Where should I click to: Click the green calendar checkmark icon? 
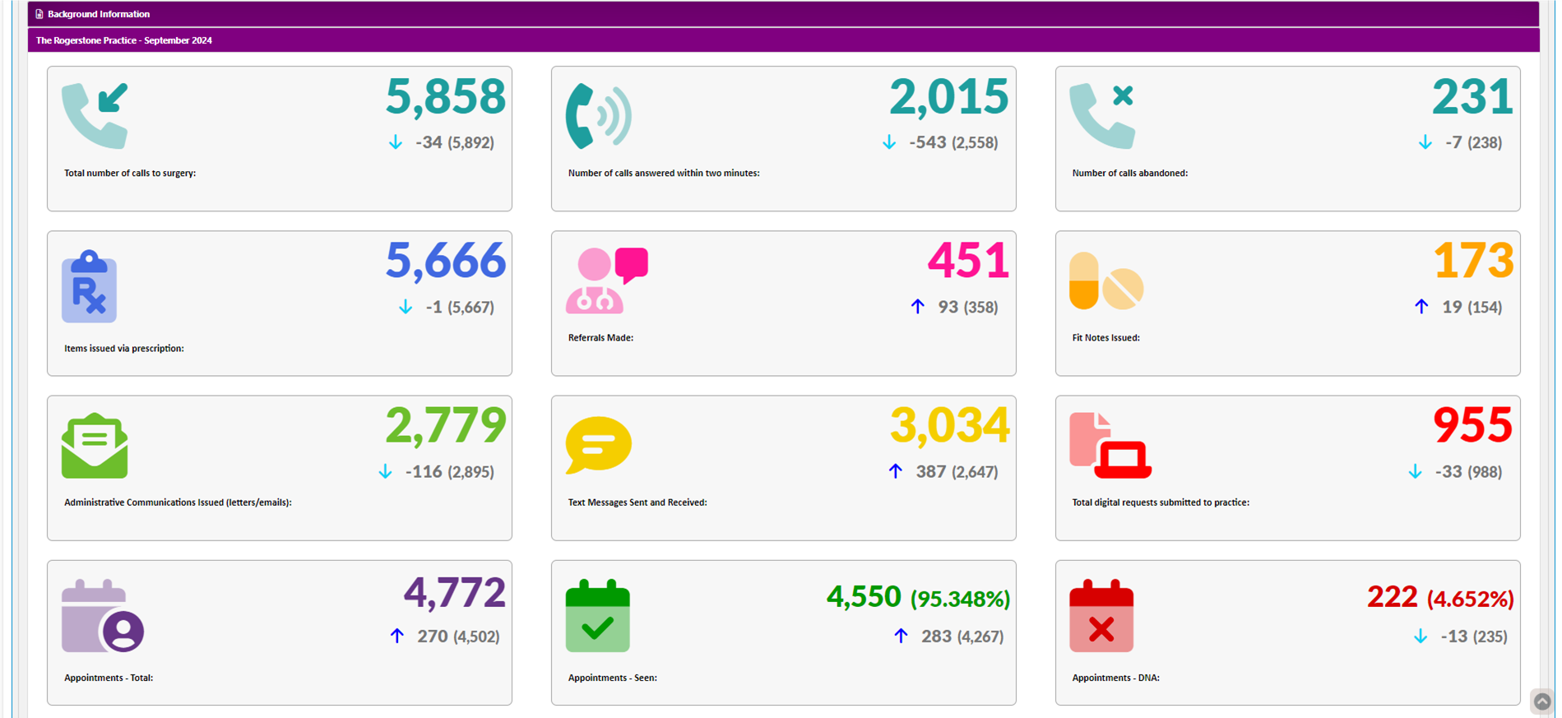tap(598, 616)
